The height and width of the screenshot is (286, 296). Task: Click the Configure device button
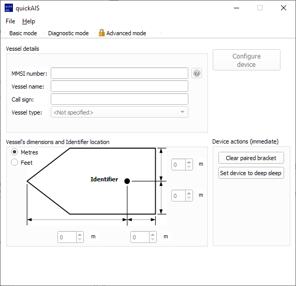246,60
